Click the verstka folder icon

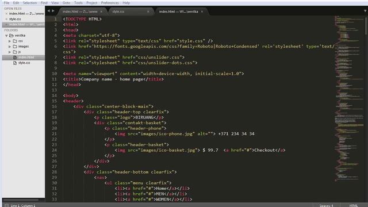[11, 36]
